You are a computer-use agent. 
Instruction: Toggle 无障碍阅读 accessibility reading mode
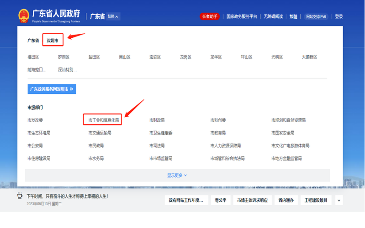click(273, 16)
